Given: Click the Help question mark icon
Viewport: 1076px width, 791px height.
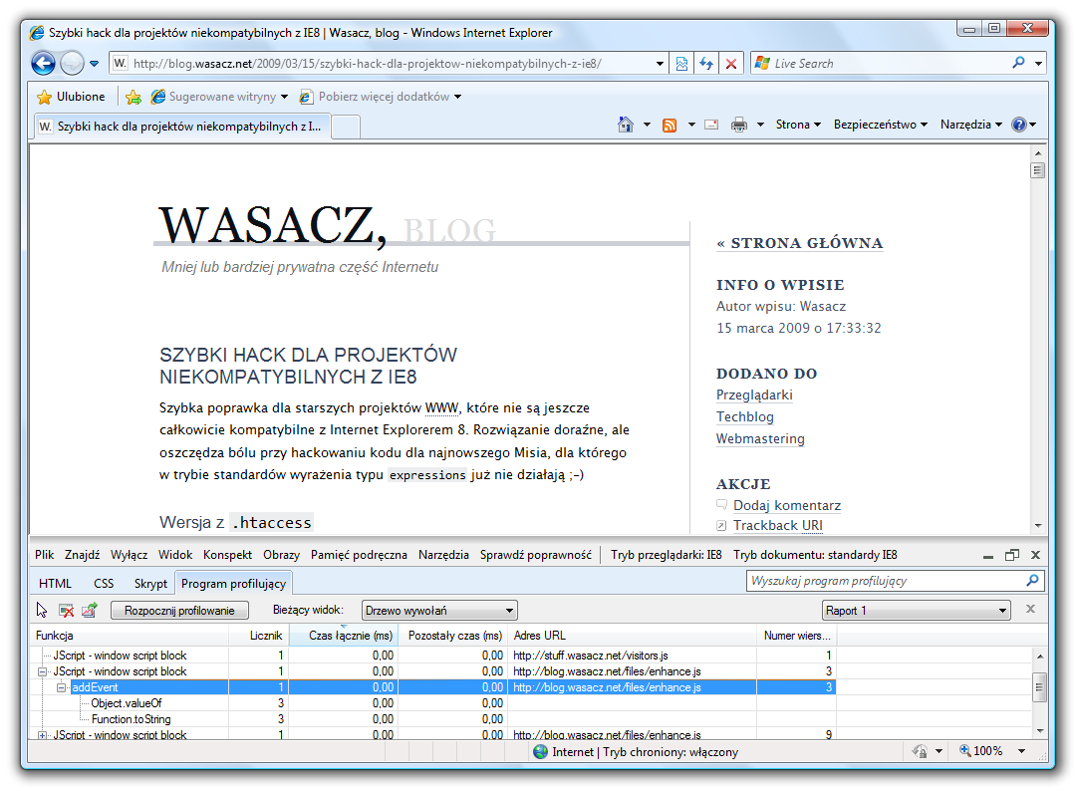Looking at the screenshot, I should (1019, 125).
